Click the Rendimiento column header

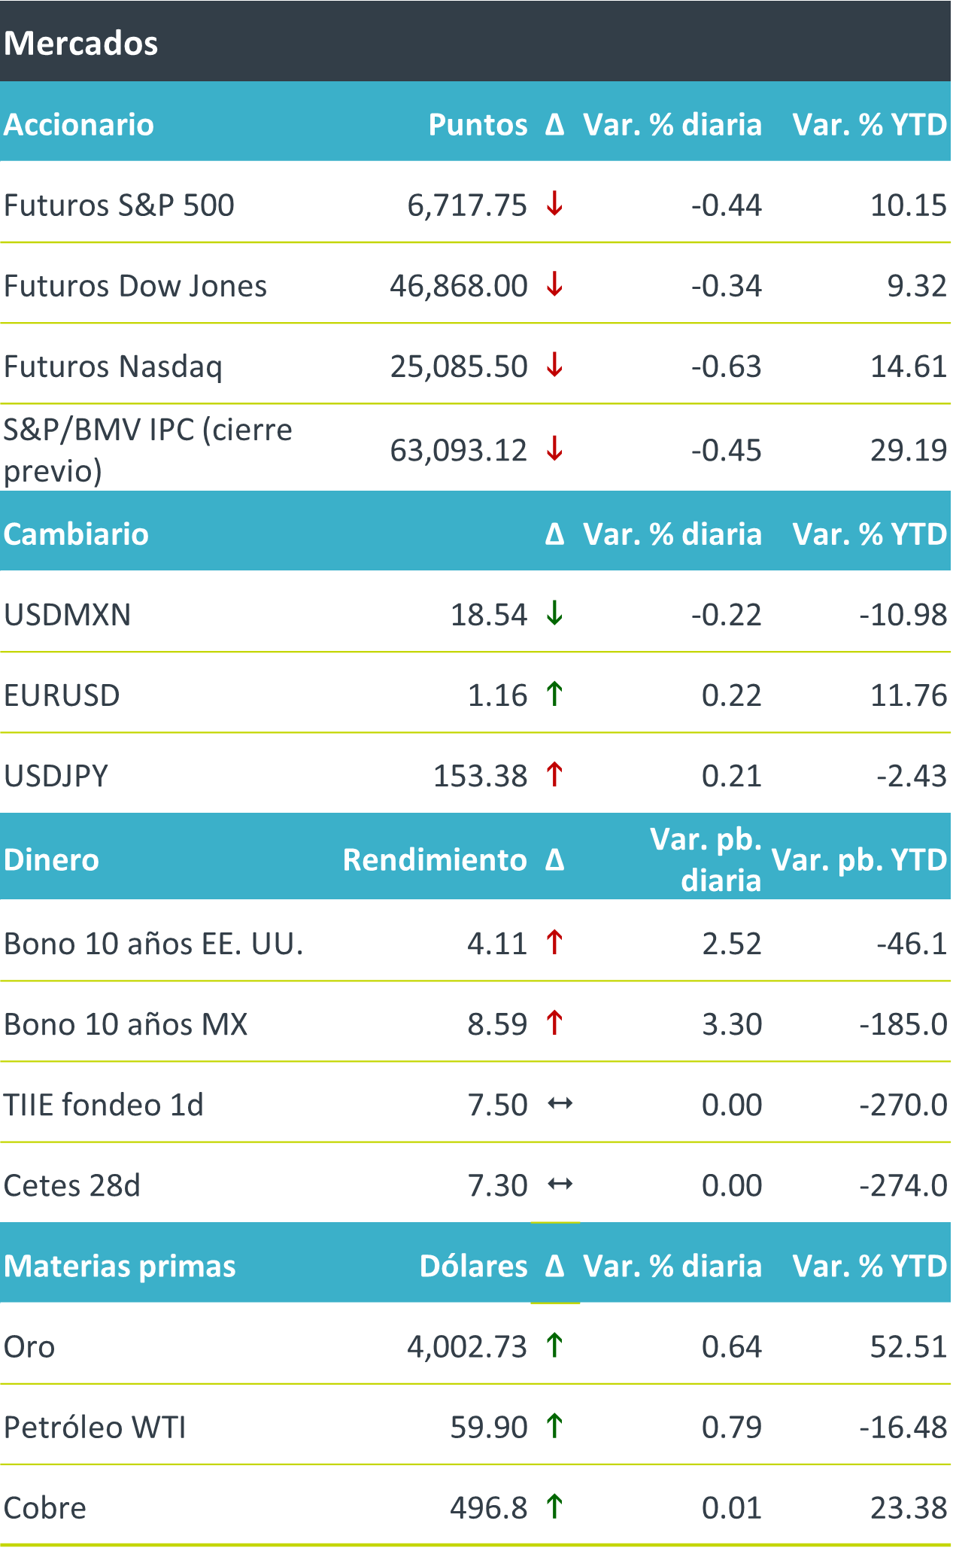(434, 859)
